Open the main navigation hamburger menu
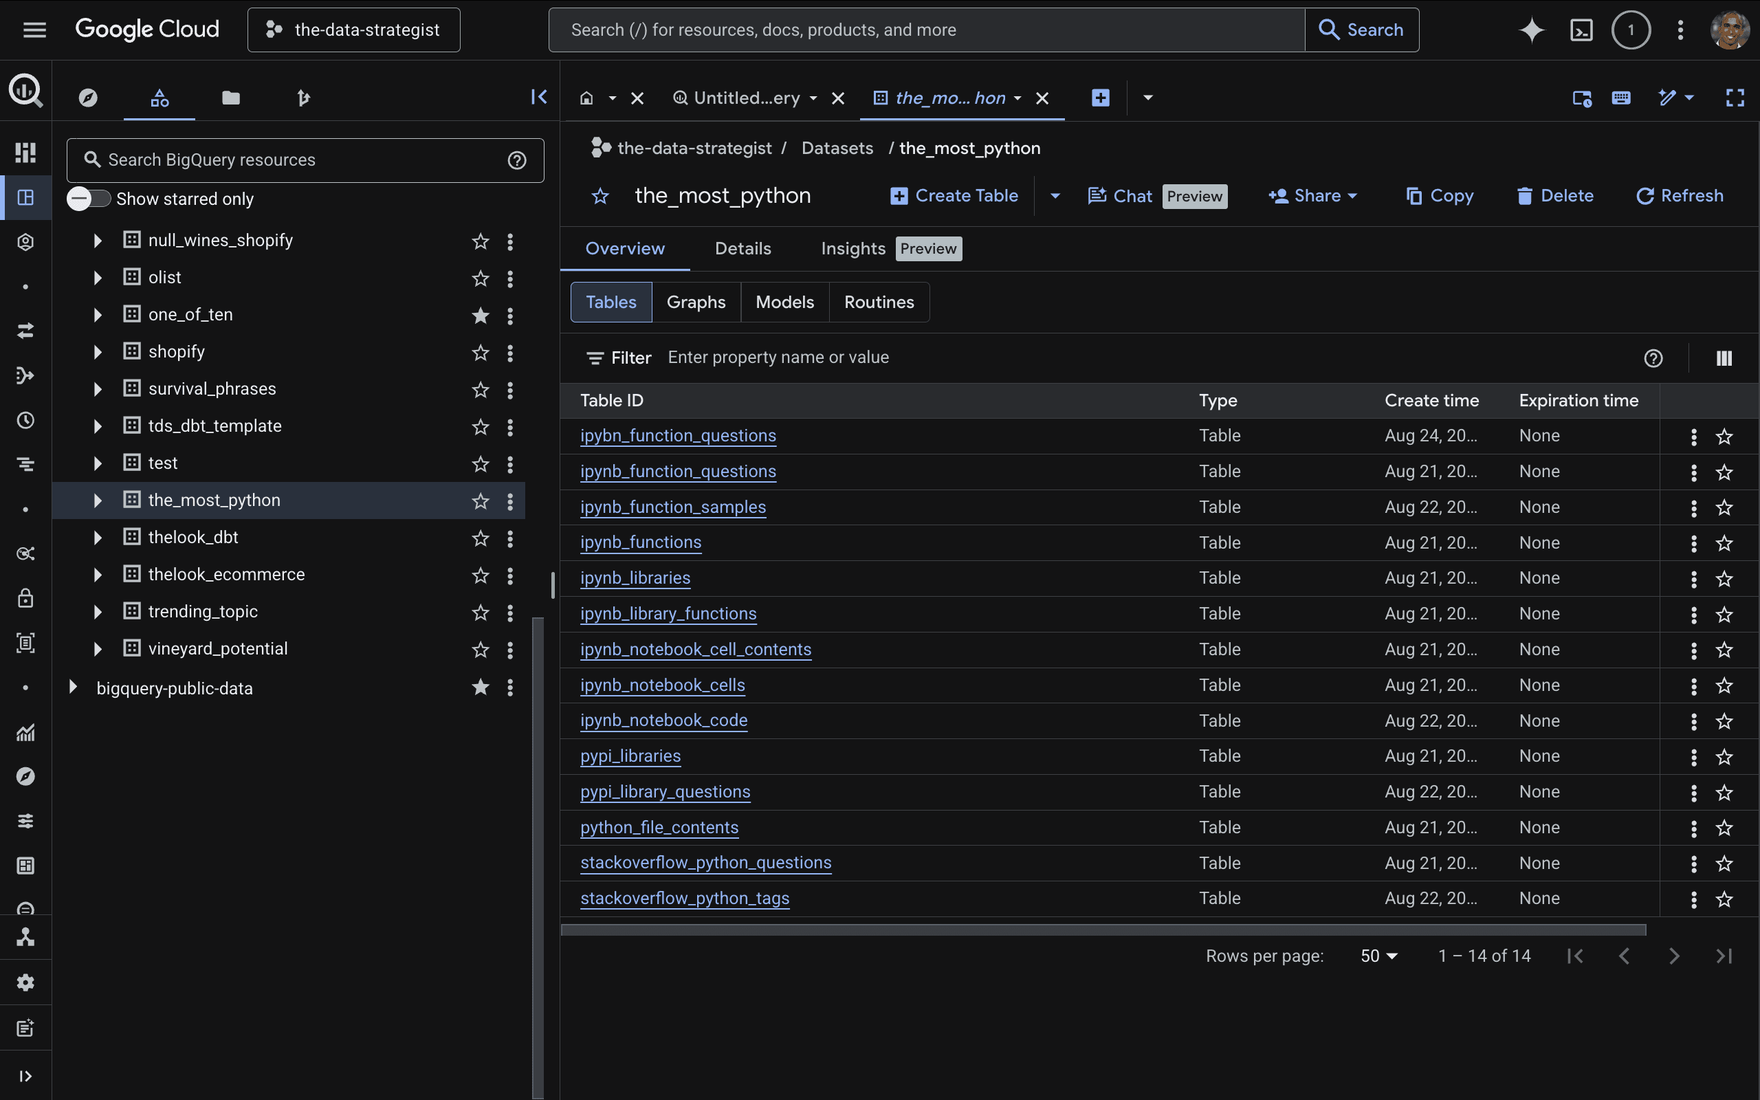 [34, 30]
